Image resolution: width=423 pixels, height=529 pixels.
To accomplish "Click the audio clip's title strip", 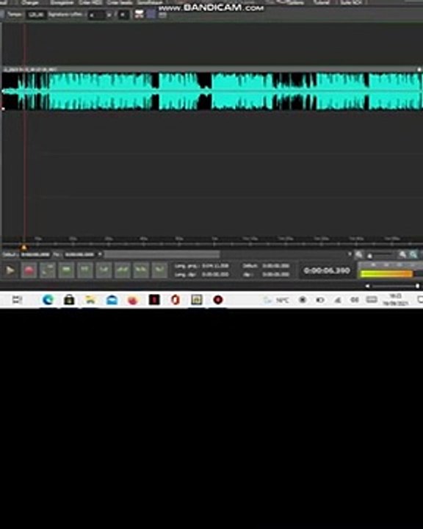I will pyautogui.click(x=212, y=69).
